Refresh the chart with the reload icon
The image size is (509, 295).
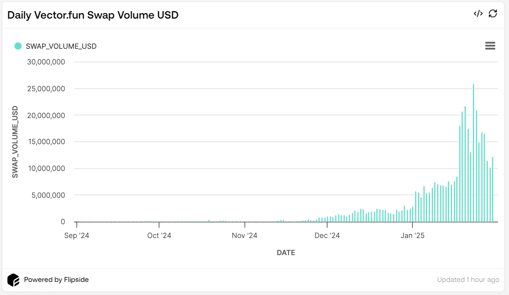493,14
